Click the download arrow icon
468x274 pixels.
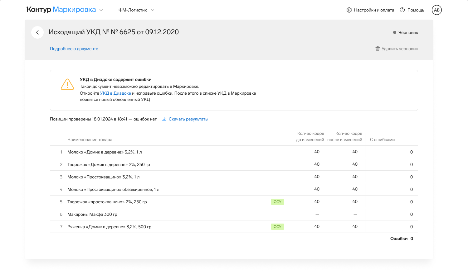164,119
